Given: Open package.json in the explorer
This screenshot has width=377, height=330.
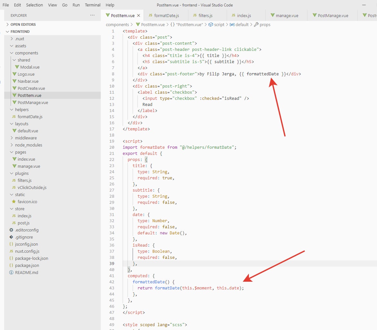Looking at the screenshot, I should point(27,265).
